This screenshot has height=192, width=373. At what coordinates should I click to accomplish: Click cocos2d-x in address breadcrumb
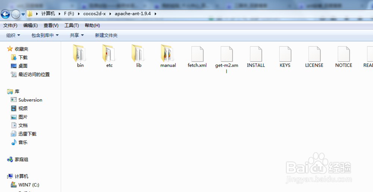click(94, 14)
